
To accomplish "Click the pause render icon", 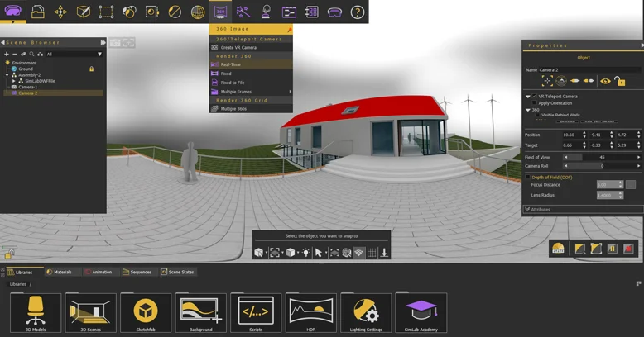I will click(612, 249).
